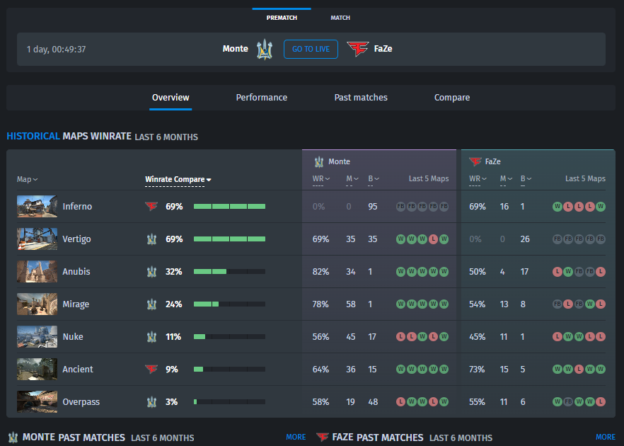Click Monte Inferno bans value 95
The image size is (624, 446).
372,206
